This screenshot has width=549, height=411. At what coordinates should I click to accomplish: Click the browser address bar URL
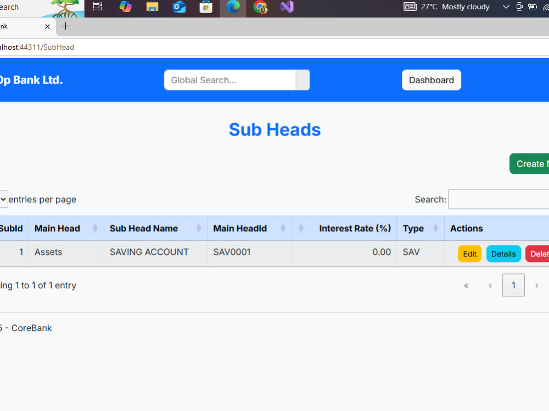(37, 47)
